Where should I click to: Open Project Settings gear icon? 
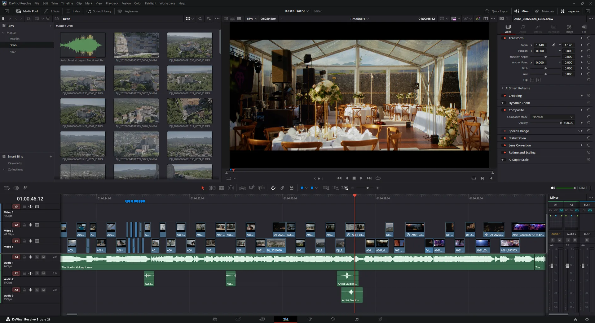(587, 319)
